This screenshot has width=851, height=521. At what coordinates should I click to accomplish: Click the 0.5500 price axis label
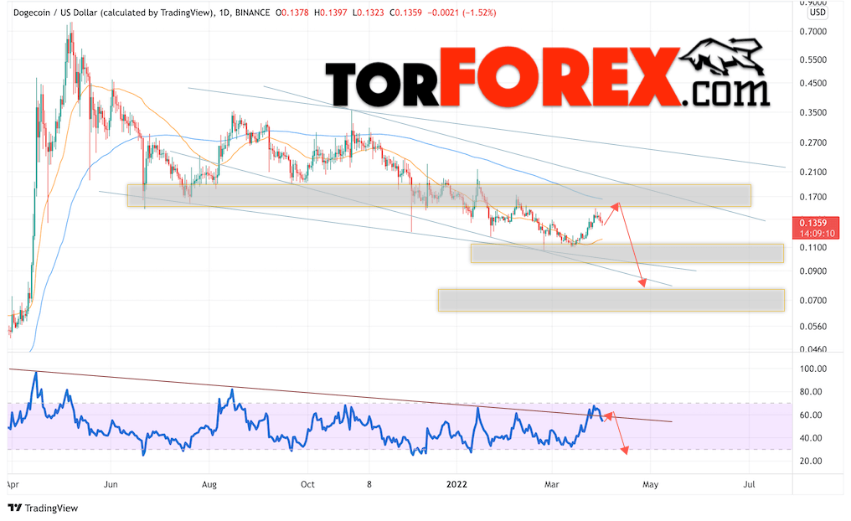813,59
